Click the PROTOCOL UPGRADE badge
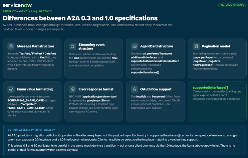 (232, 5)
